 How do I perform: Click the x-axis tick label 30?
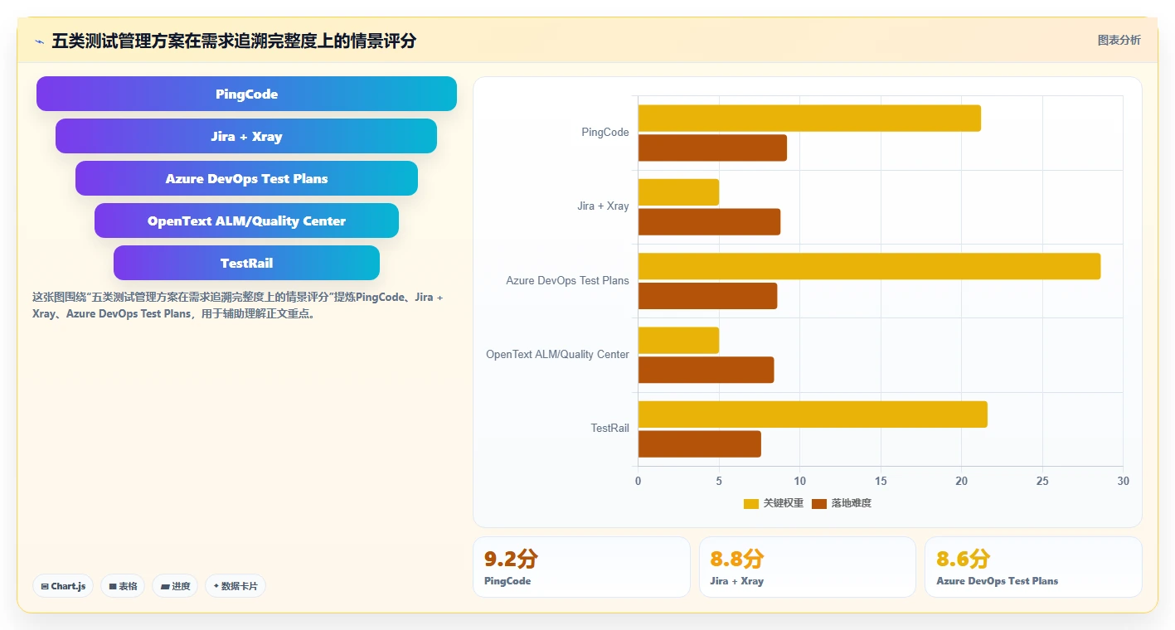[1123, 482]
